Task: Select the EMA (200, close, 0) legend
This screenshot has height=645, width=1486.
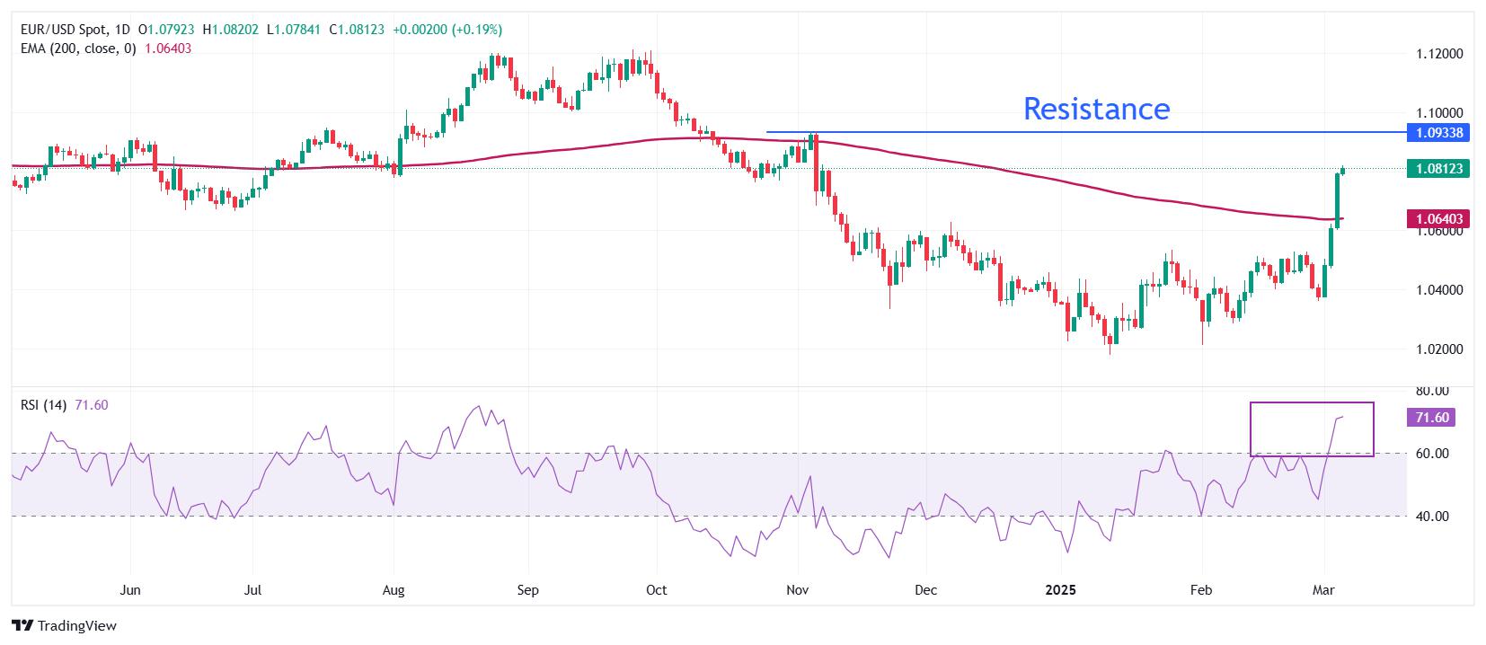Action: pyautogui.click(x=78, y=49)
